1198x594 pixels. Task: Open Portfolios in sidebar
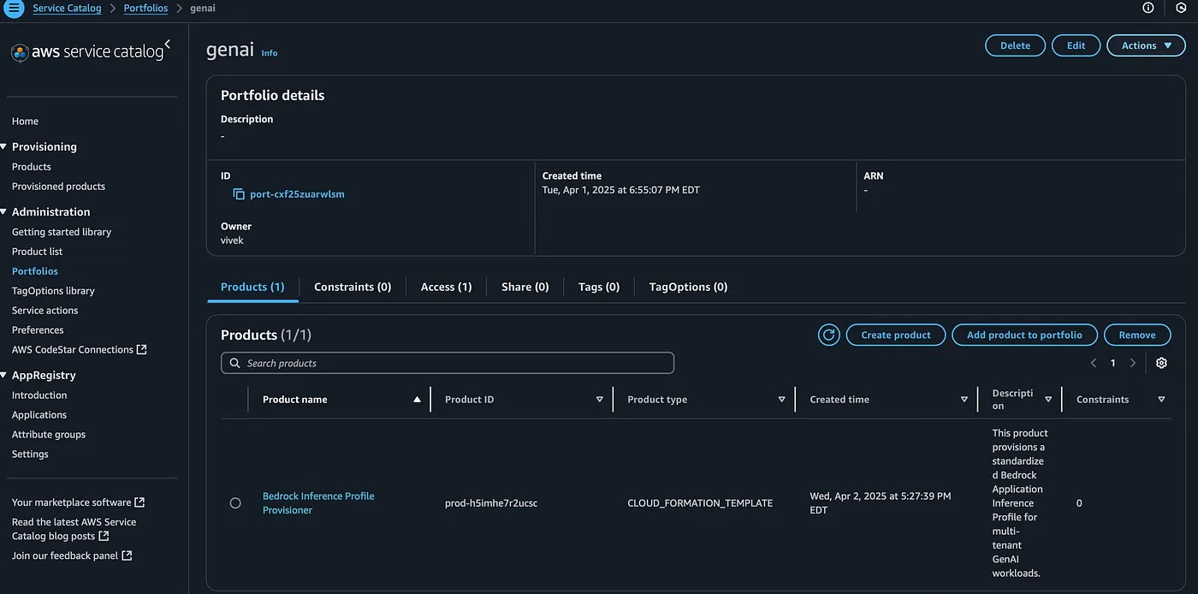click(35, 271)
